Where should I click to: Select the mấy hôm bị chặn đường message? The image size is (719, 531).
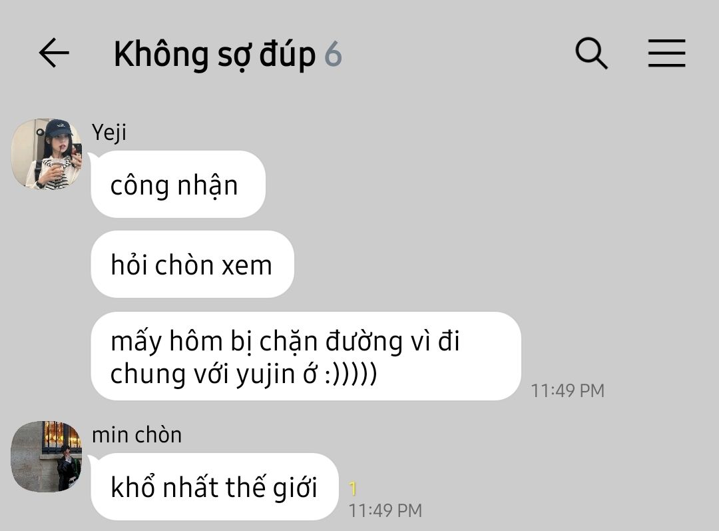(x=306, y=356)
